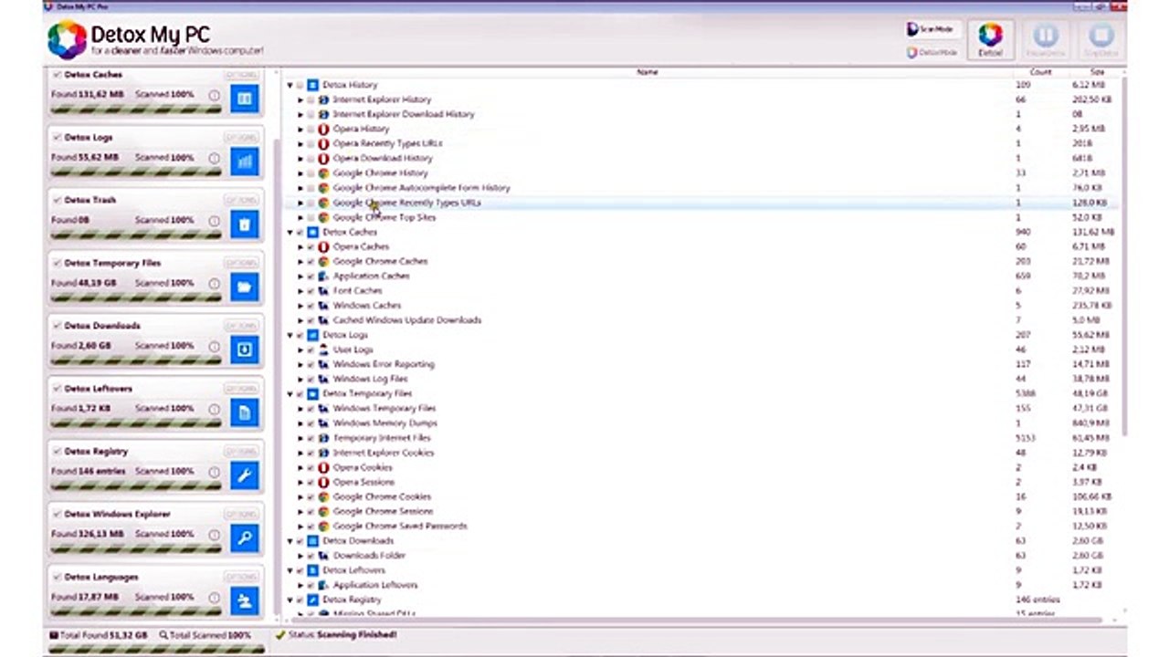Screen dimensions: 1169x657
Task: Expand the Downloads Folder row
Action: tap(300, 556)
